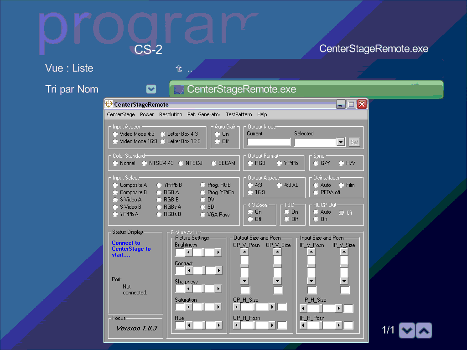Enable YPrPb output format
The width and height of the screenshot is (467, 350).
point(280,163)
